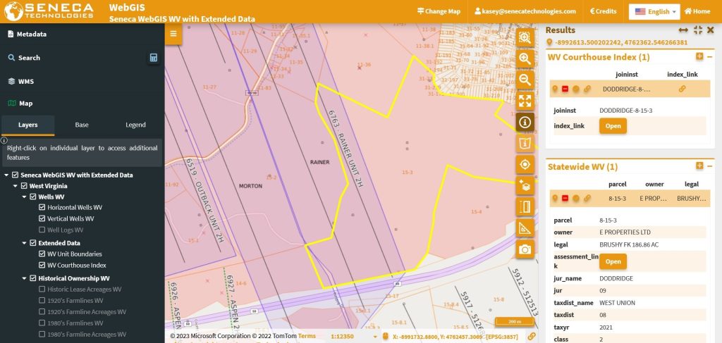Uncheck the West Virginia layer group
The image size is (722, 343).
24,186
